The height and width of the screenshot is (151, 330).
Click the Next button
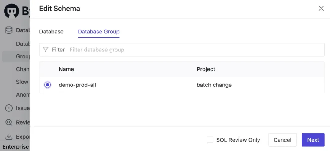point(313,140)
